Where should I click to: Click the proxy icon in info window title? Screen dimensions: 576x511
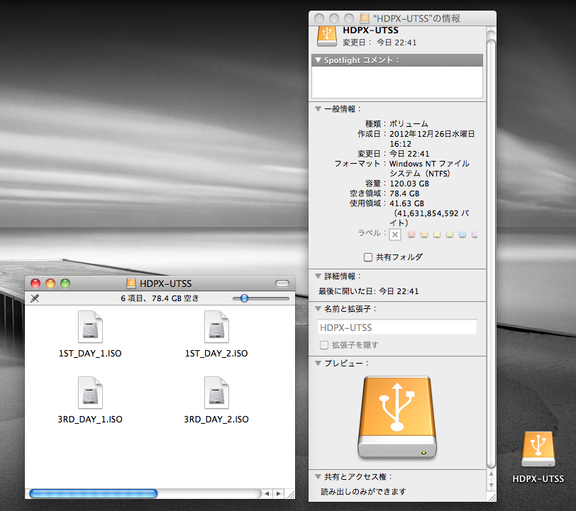(x=365, y=18)
